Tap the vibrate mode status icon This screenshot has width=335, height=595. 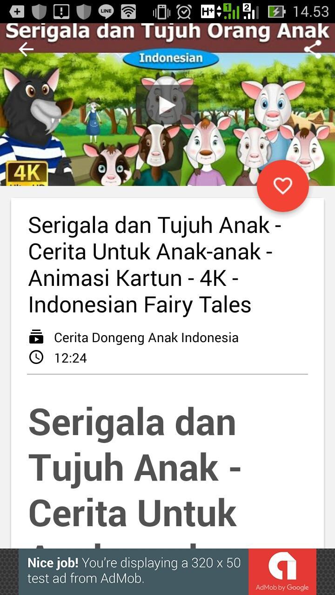(162, 12)
